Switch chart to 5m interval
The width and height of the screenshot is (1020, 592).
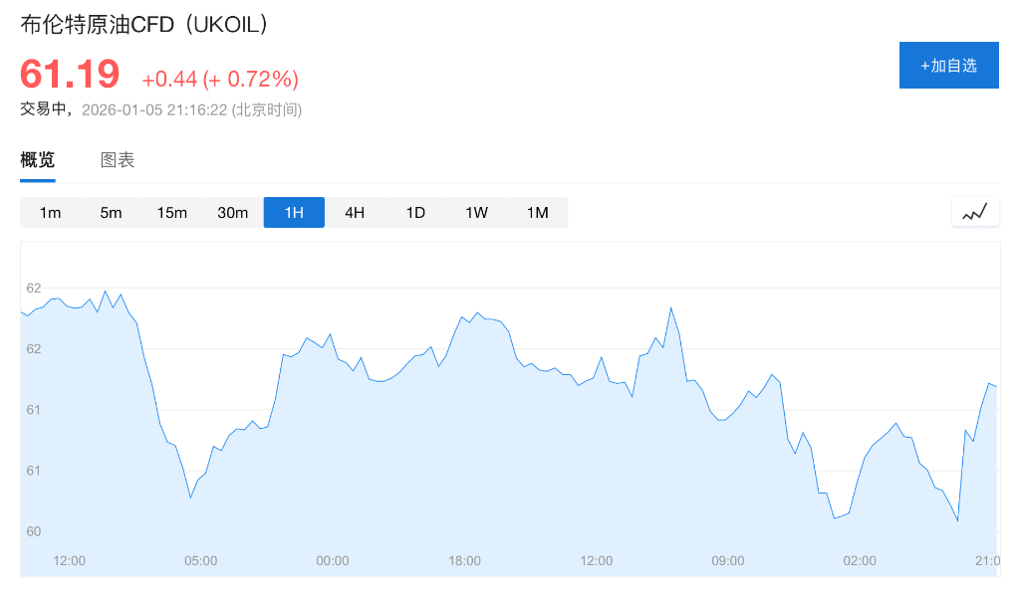coord(111,213)
